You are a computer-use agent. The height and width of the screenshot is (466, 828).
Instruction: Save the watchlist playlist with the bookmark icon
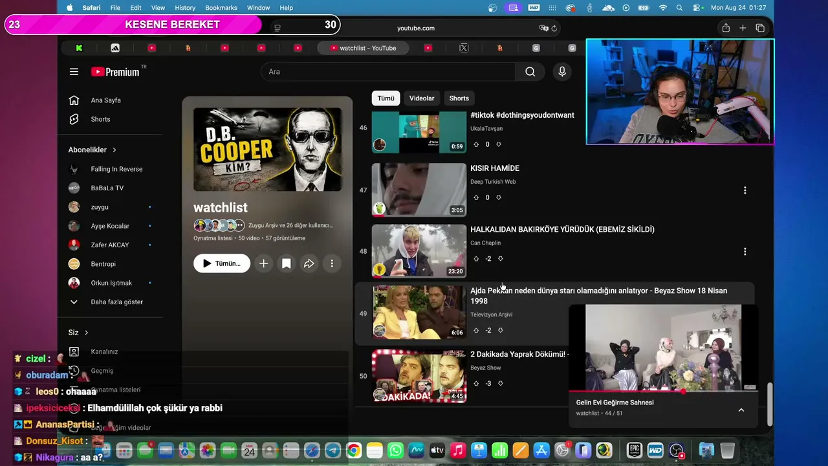[286, 263]
